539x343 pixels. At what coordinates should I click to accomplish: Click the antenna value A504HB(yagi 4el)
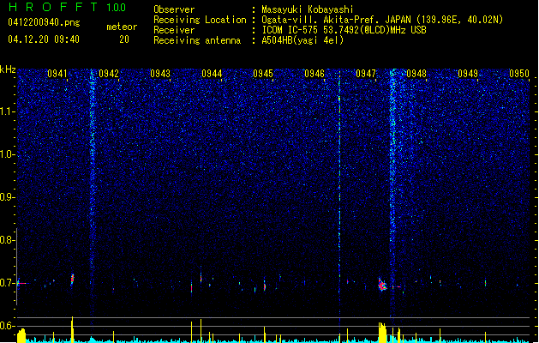point(302,40)
